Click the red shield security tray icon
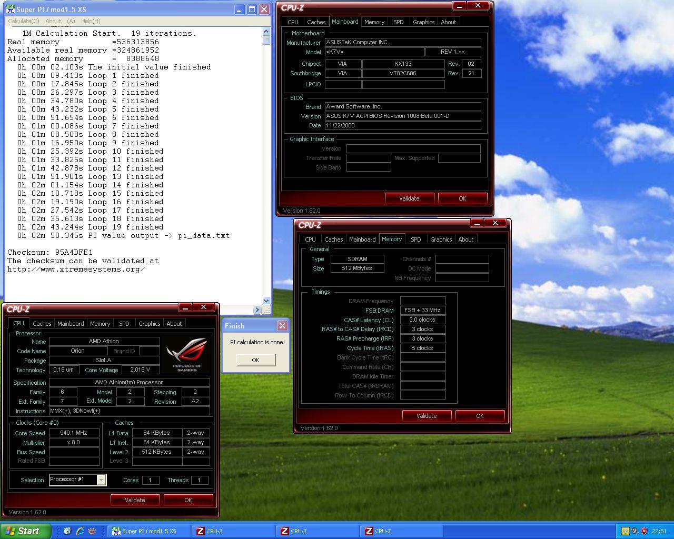674x539 pixels. [643, 531]
